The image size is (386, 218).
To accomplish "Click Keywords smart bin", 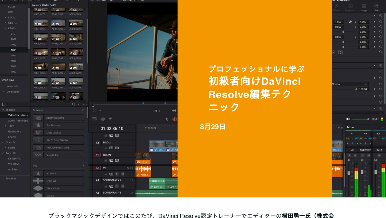I will 12,86.
